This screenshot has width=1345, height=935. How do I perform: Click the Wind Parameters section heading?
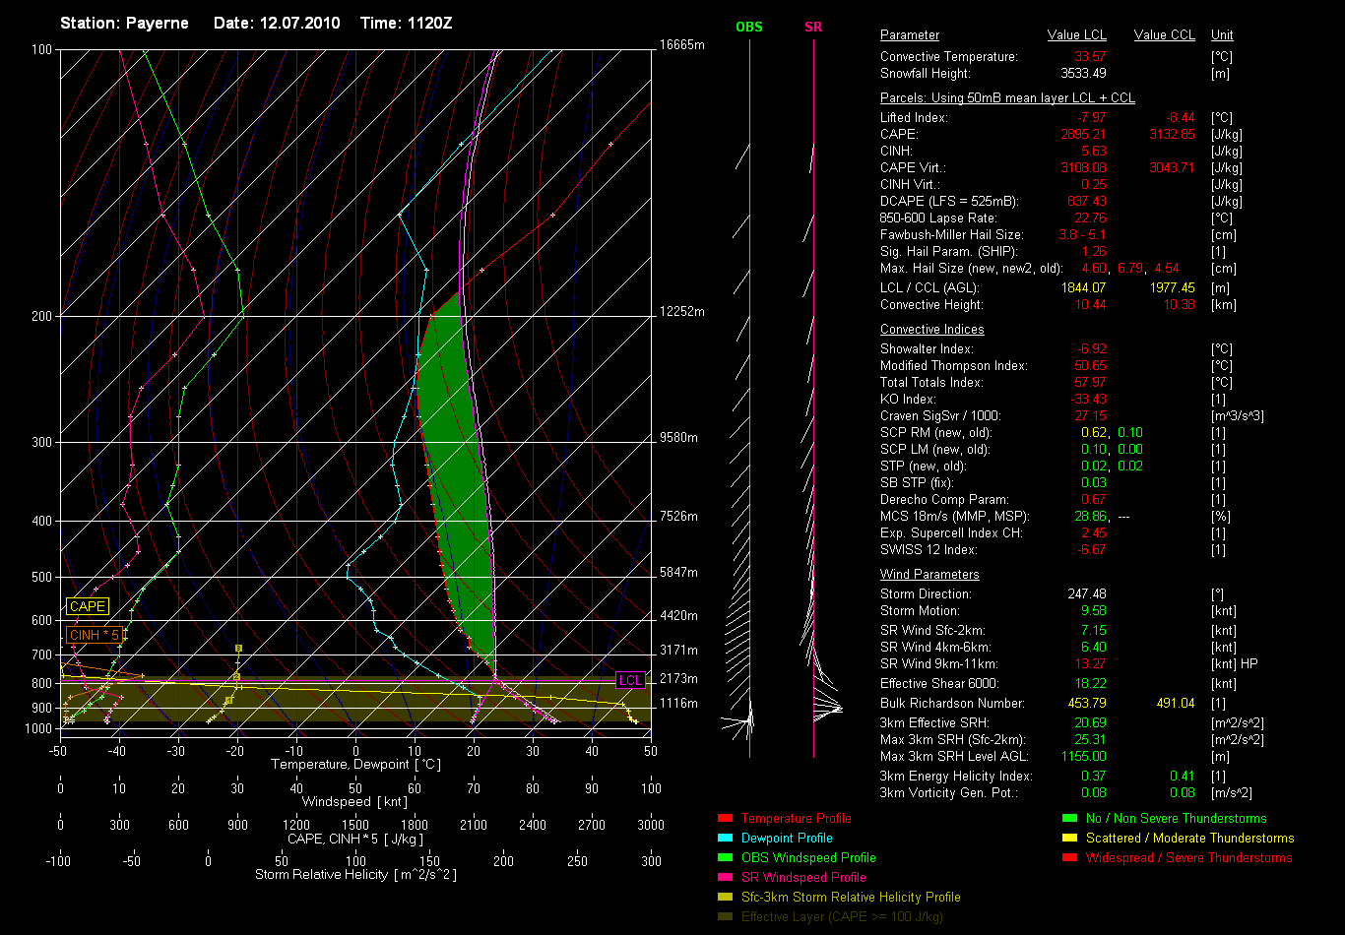[929, 575]
